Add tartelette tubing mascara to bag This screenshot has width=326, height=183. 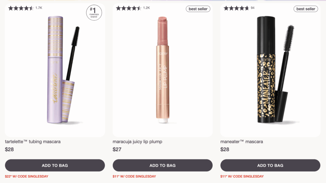click(55, 165)
